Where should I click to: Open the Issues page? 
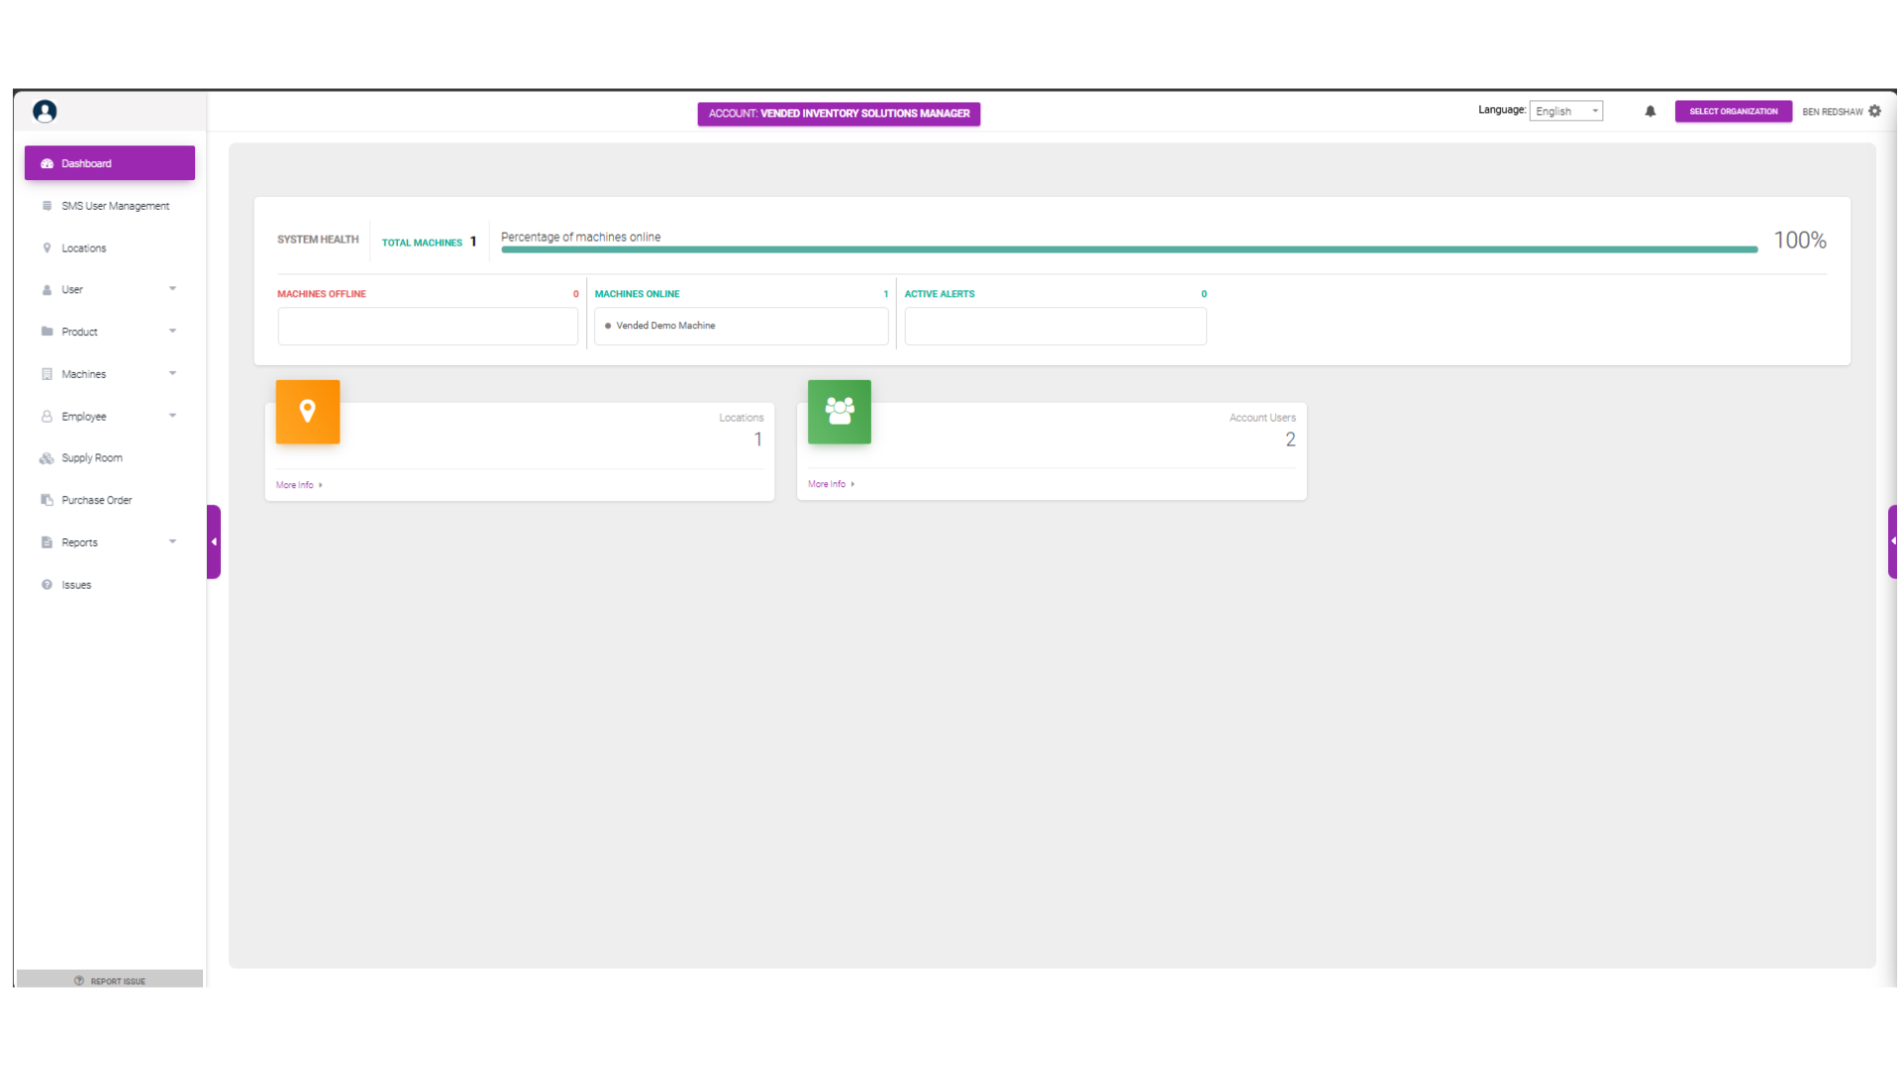click(x=110, y=585)
